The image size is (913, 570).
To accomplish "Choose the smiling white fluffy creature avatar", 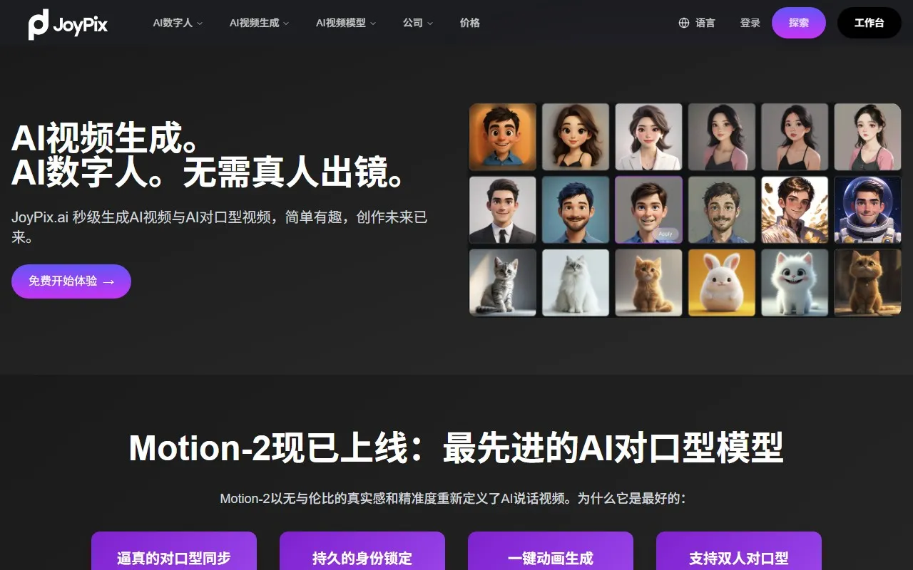I will pyautogui.click(x=795, y=282).
